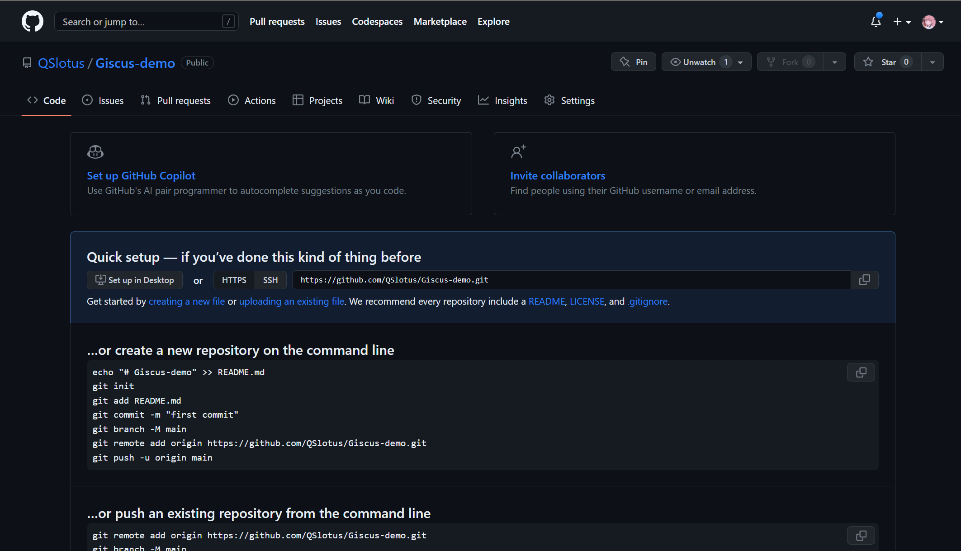The width and height of the screenshot is (961, 551).
Task: Switch clone URL to SSH
Action: (x=270, y=280)
